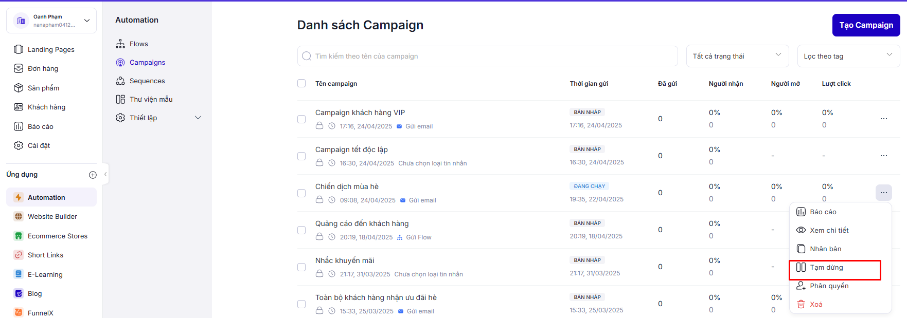Click the Flows icon in Automation menu
The width and height of the screenshot is (907, 318).
pos(120,44)
